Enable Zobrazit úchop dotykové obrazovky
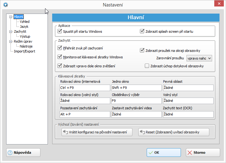226x163 pixels. pyautogui.click(x=147, y=66)
